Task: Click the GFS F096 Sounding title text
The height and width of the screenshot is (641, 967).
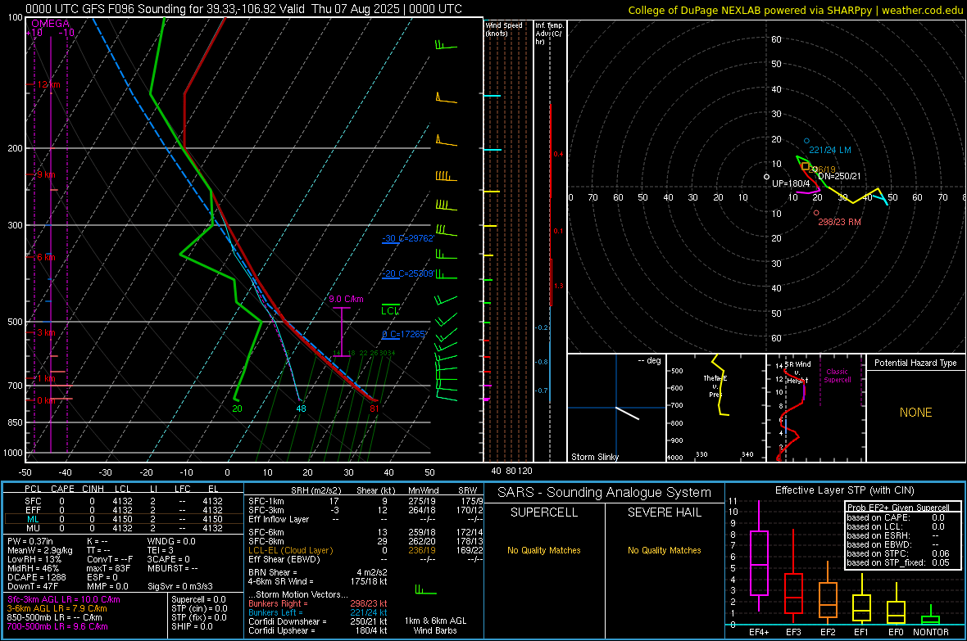Action: [243, 9]
